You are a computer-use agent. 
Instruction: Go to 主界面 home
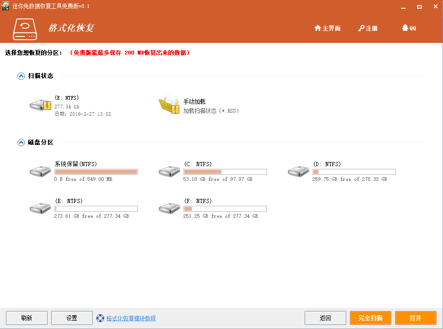pos(327,28)
